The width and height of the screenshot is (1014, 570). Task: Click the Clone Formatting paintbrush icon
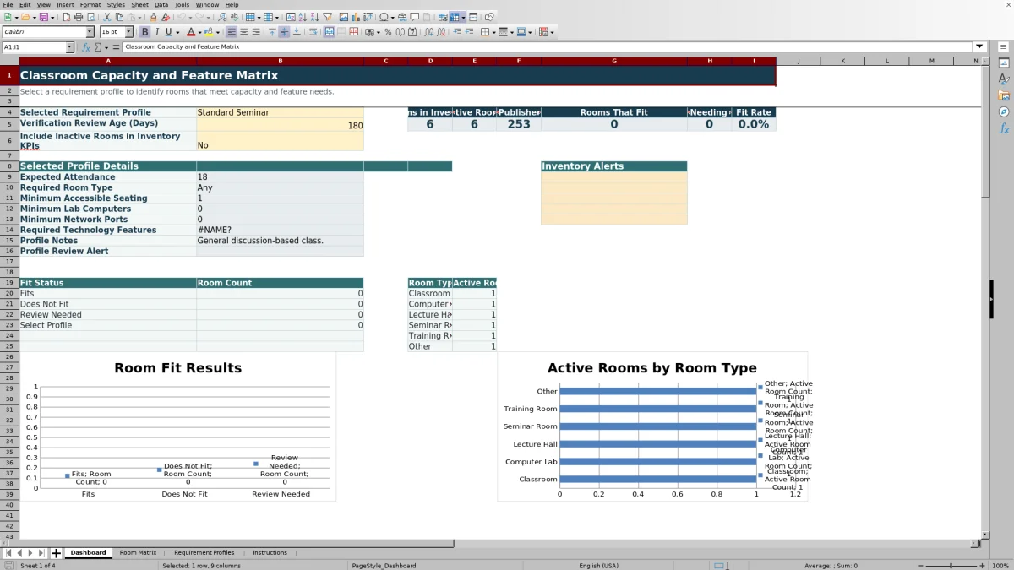(x=153, y=17)
